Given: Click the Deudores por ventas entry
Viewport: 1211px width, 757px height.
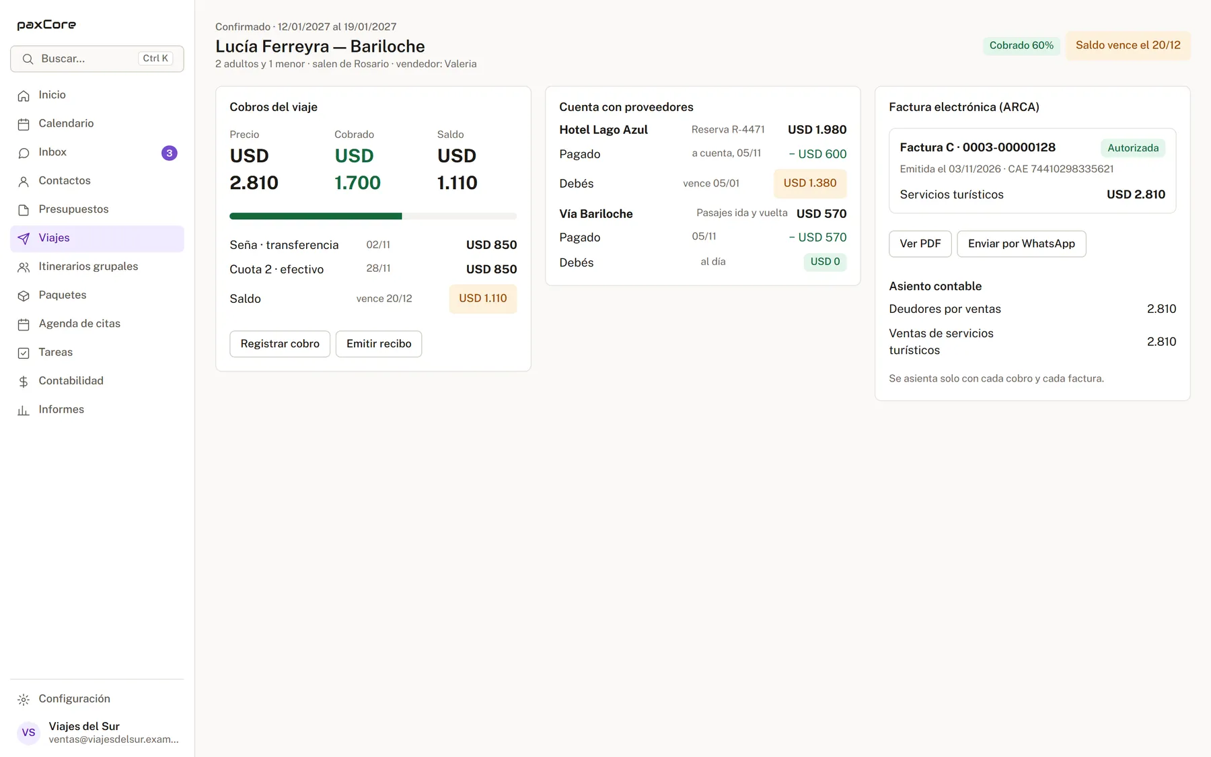Looking at the screenshot, I should point(1033,309).
